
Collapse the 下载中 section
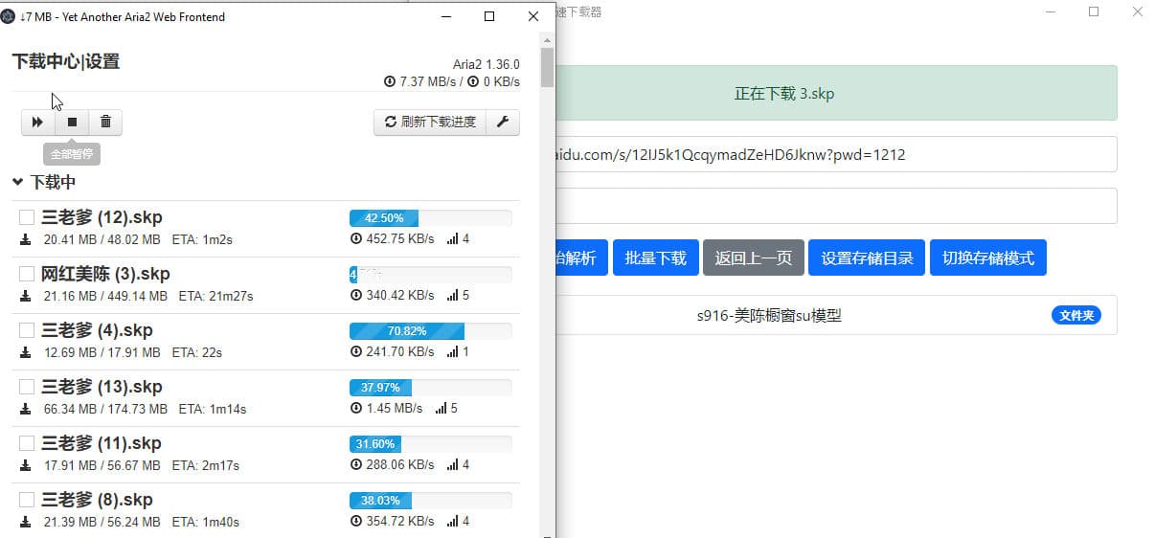tap(44, 182)
